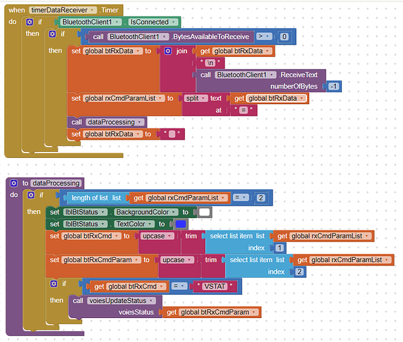Open call dataProcessing procedure dropdown

140,122
